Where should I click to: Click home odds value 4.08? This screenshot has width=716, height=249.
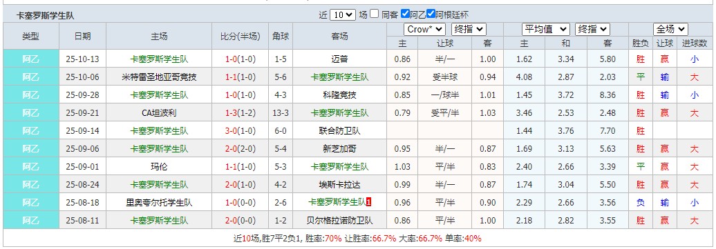pos(524,77)
